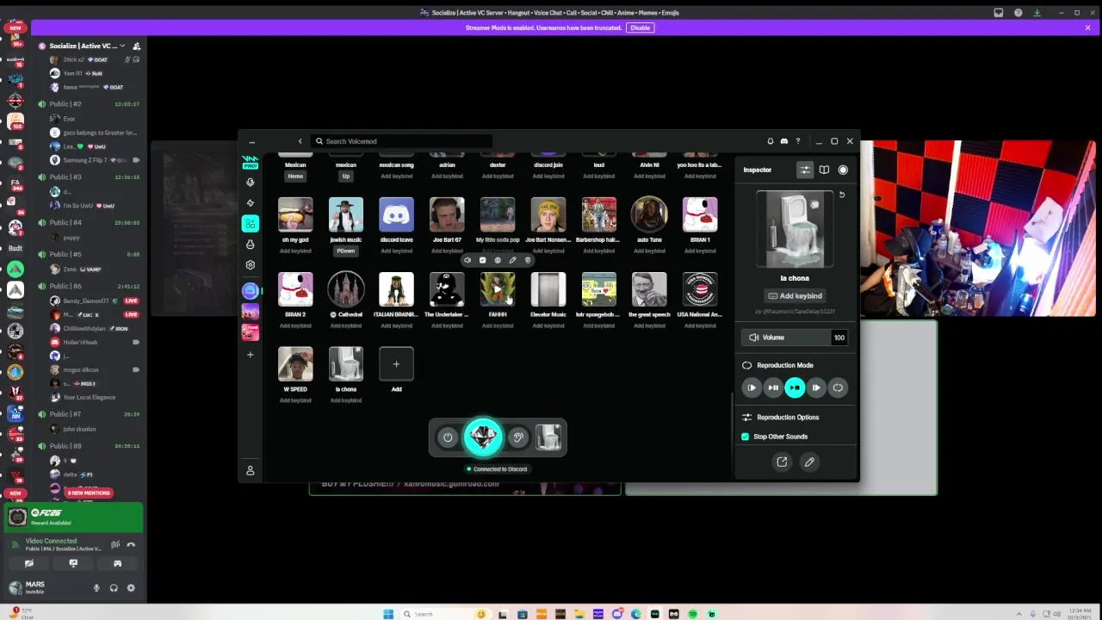Click the globe icon in FAHHH hover toolbar
Image resolution: width=1102 pixels, height=620 pixels.
point(497,260)
